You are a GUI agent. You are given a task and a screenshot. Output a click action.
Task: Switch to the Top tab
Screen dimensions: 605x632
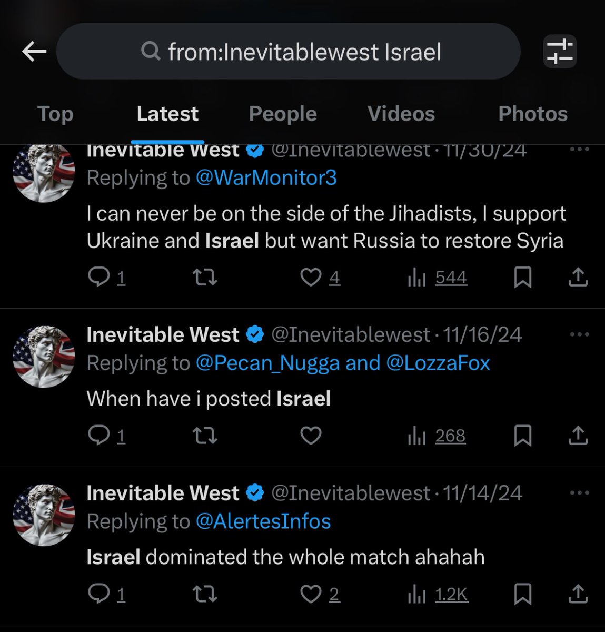tap(55, 114)
